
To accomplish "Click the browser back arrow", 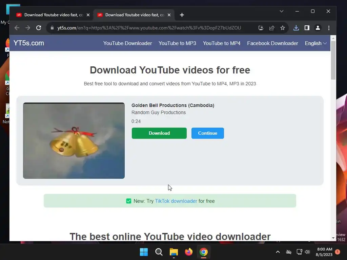I will tap(17, 28).
